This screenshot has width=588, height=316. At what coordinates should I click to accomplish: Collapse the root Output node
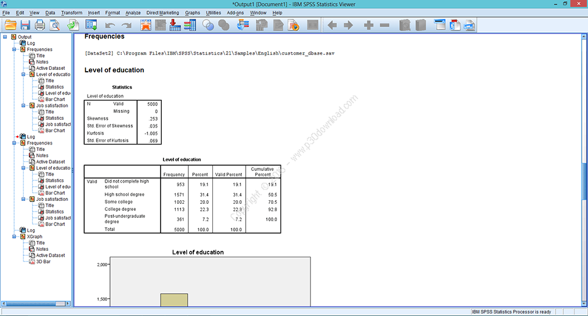(x=5, y=36)
